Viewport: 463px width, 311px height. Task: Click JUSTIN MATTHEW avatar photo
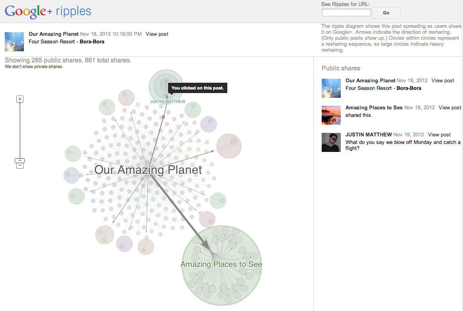pos(331,142)
